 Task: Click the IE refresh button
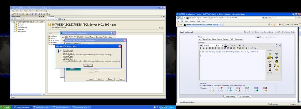pyautogui.click(x=266, y=18)
